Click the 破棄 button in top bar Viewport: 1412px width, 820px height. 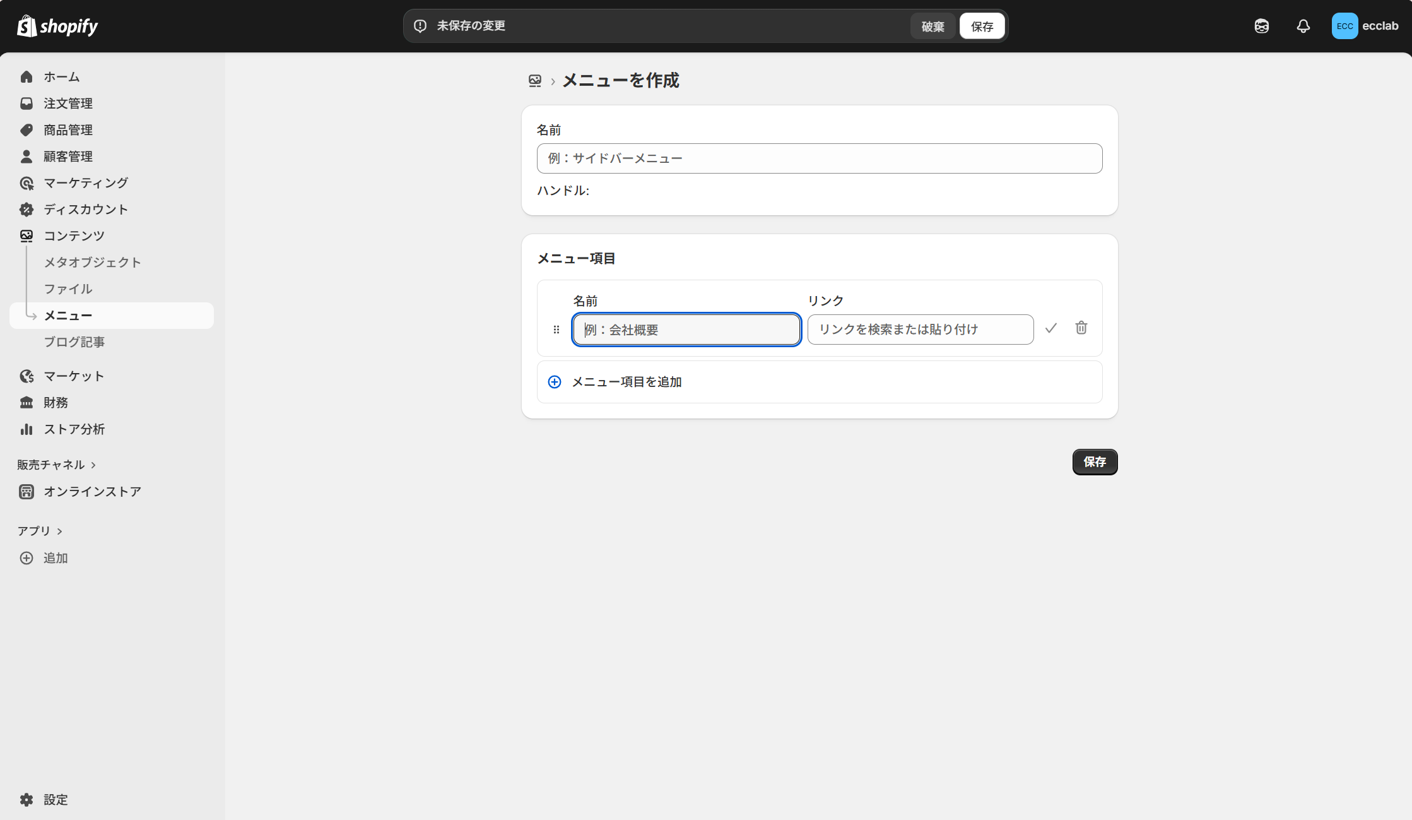933,27
